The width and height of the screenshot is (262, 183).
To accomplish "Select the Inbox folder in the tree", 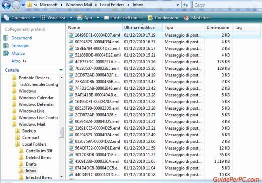I will tap(31, 171).
